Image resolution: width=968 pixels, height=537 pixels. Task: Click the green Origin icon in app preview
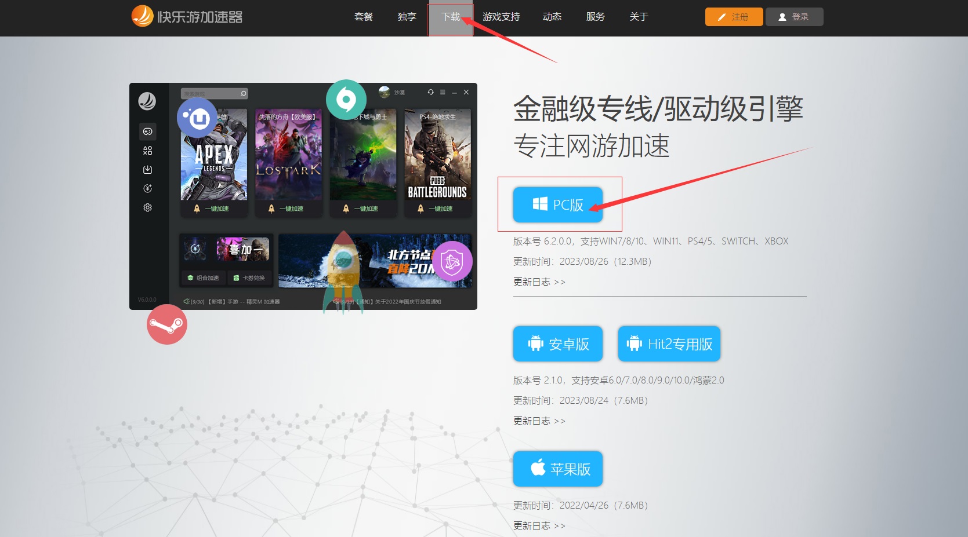click(x=346, y=100)
